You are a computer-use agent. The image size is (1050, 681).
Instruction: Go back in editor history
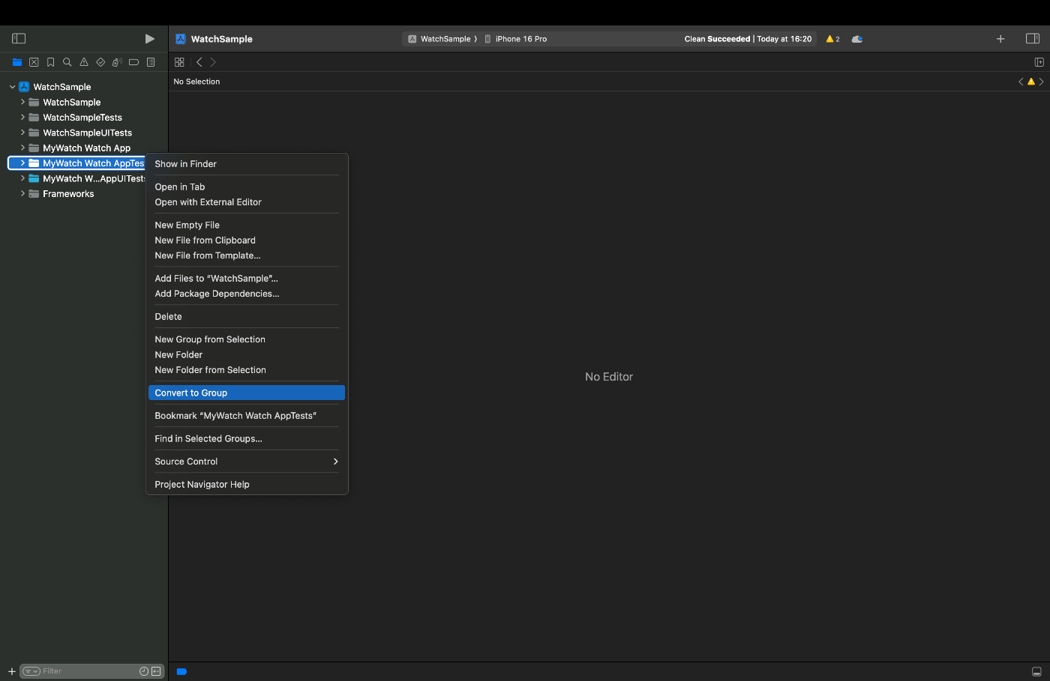point(199,62)
